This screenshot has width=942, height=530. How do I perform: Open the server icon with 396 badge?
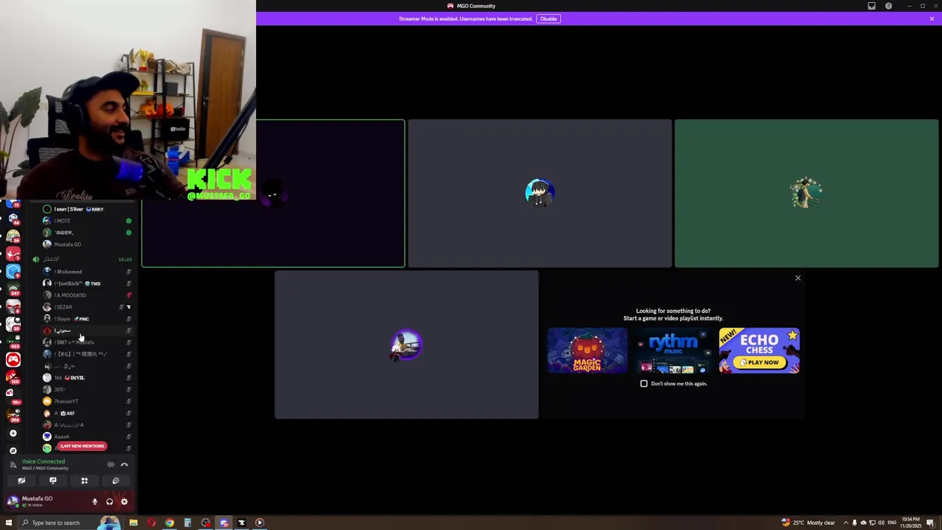[x=13, y=416]
